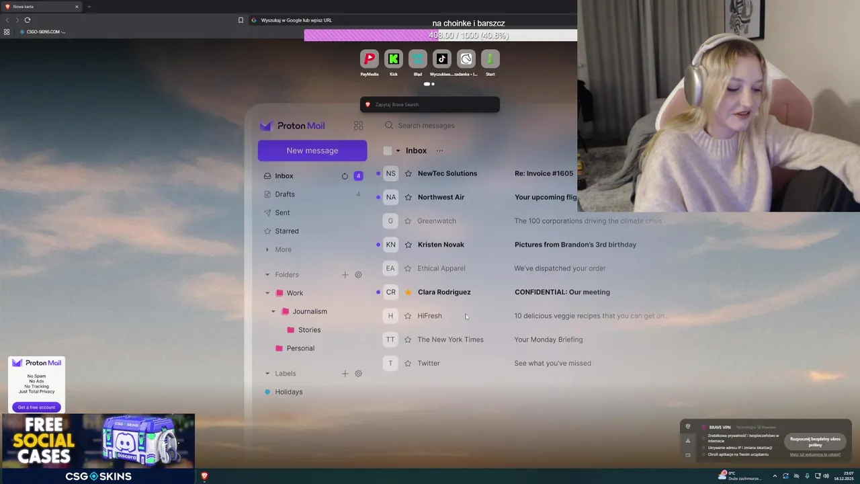Open the Błąd shortcut tile
This screenshot has width=860, height=484.
tap(418, 59)
